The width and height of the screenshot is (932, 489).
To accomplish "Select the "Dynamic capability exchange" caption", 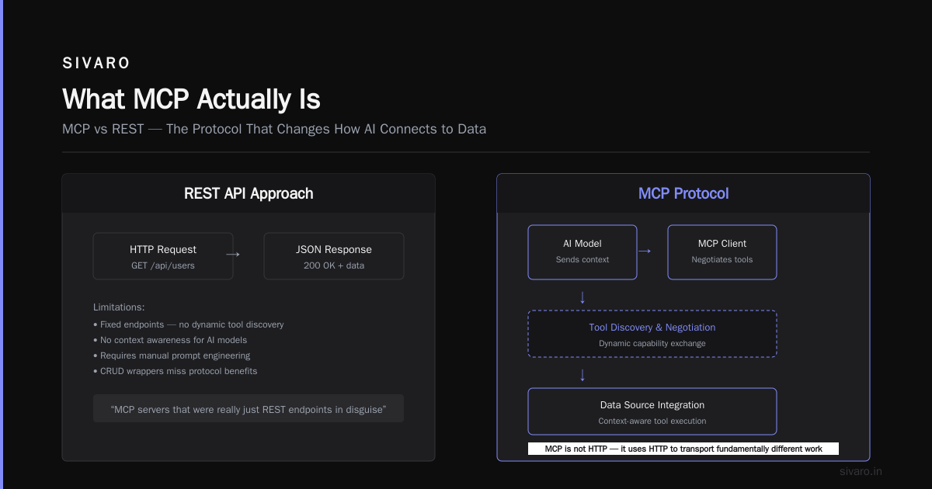I will point(652,343).
